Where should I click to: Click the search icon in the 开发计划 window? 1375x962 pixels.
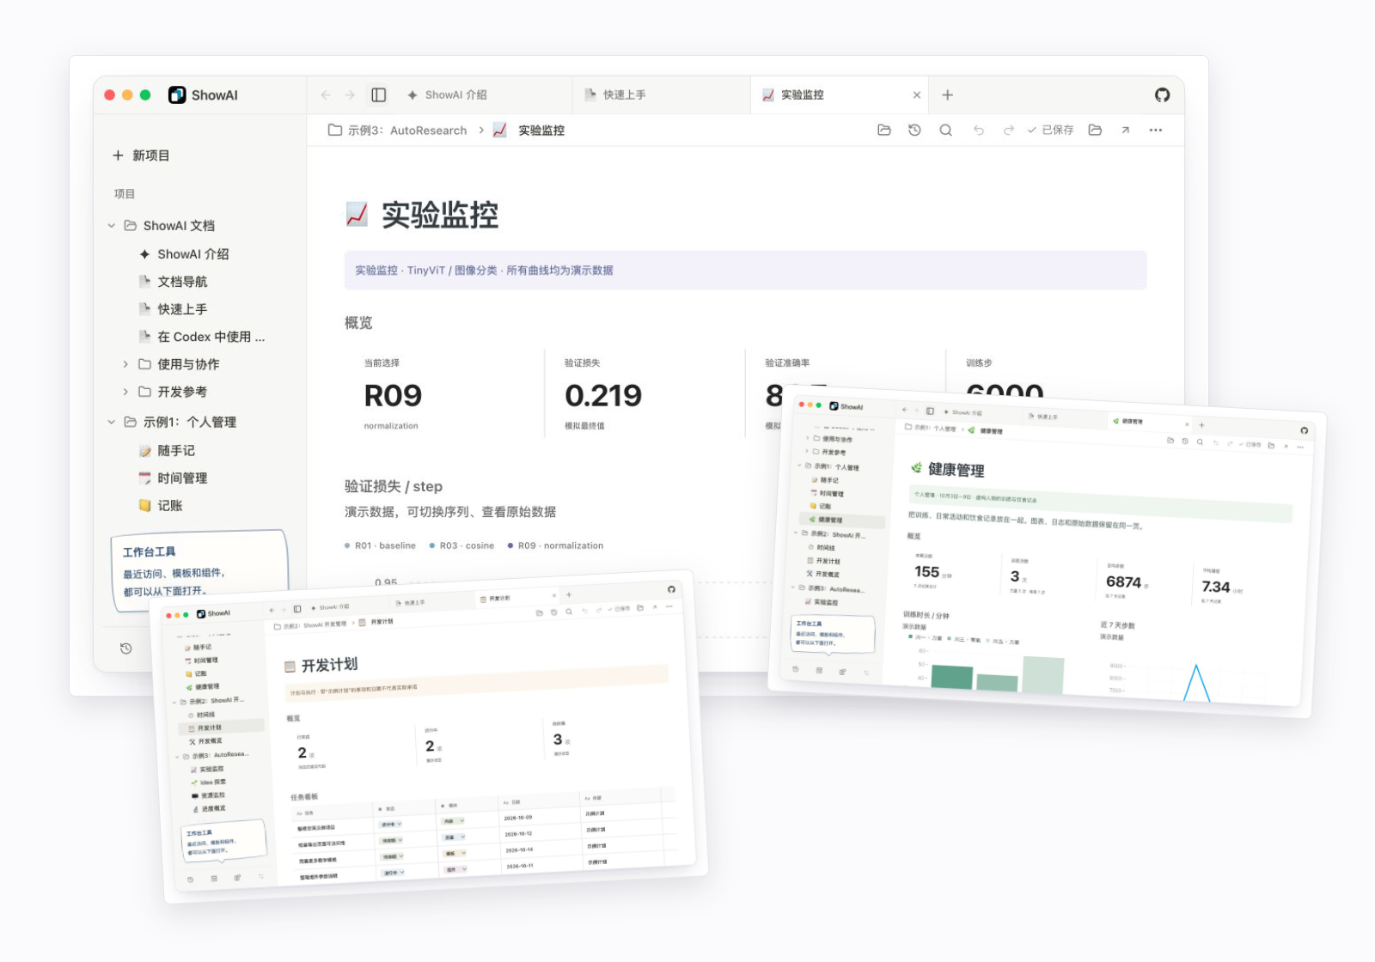569,612
